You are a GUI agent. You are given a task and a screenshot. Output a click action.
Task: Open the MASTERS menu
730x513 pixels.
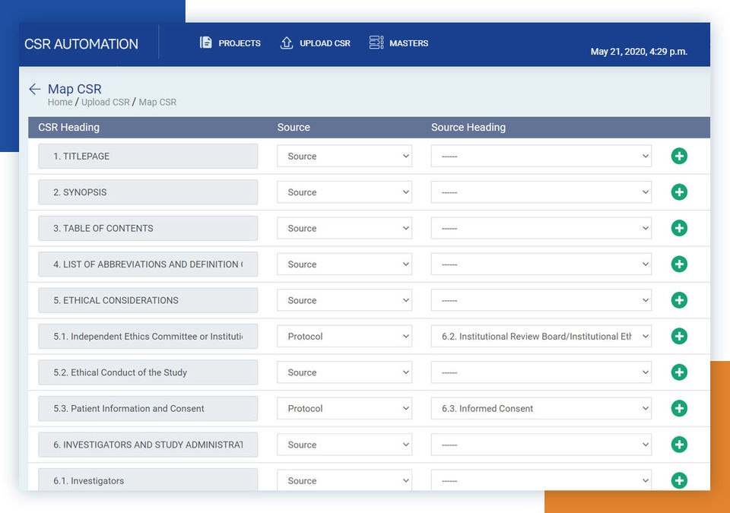409,43
